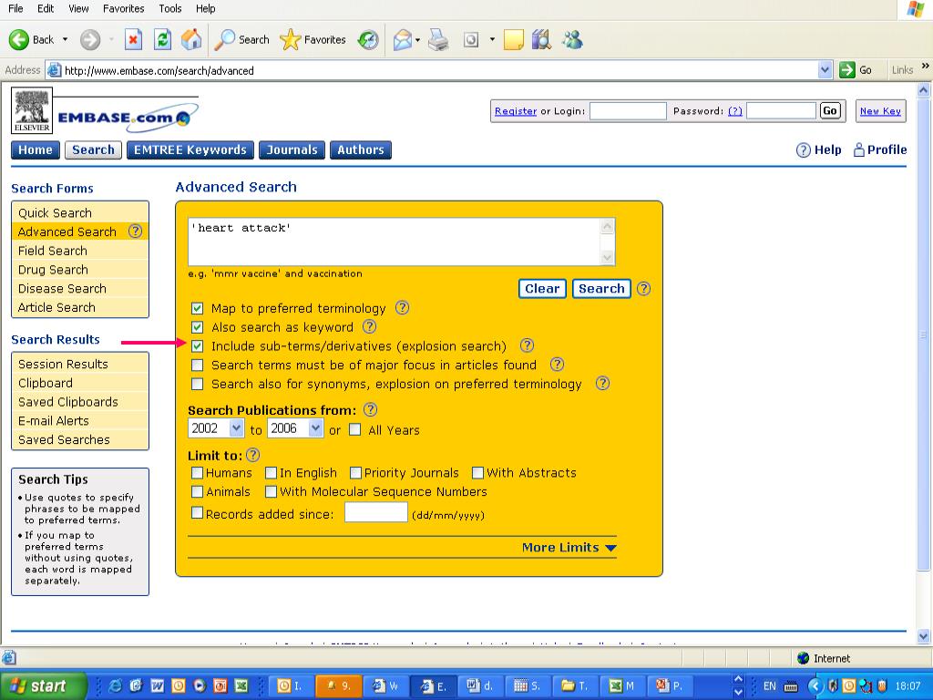Open the Mail icon dropdown arrow
933x700 pixels.
[x=417, y=40]
